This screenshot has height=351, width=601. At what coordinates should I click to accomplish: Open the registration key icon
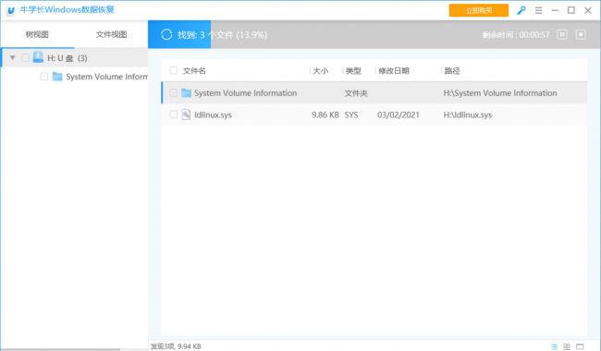point(521,10)
